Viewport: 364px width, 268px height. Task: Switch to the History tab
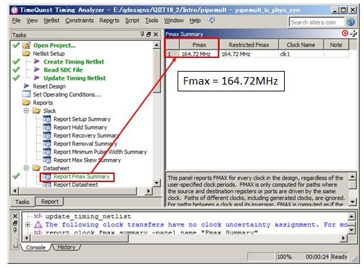pyautogui.click(x=66, y=247)
